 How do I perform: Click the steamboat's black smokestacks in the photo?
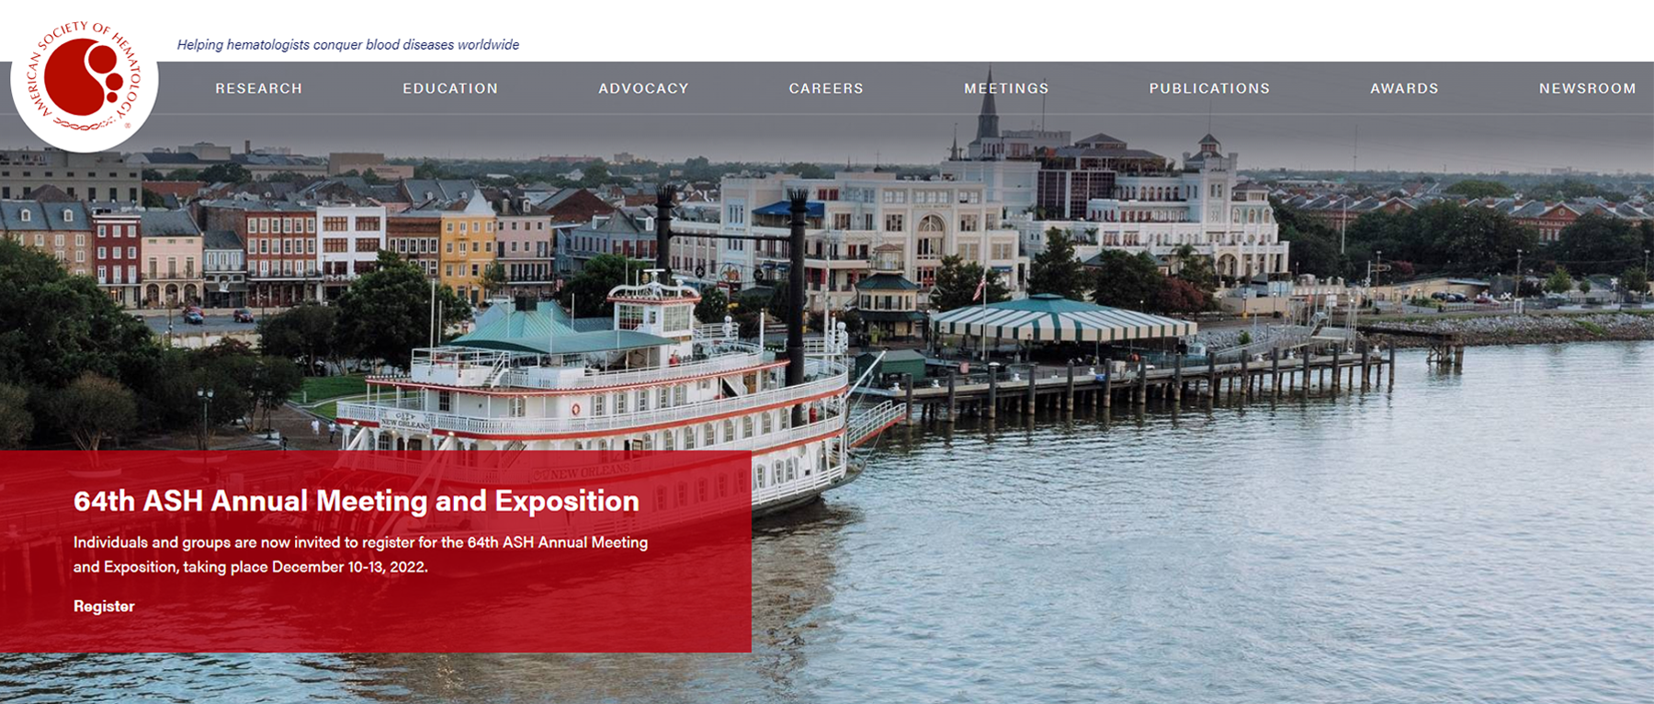(731, 276)
